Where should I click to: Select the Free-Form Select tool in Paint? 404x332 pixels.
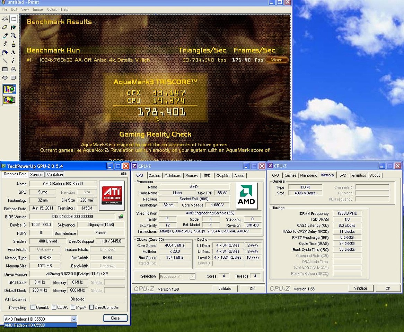(x=5, y=19)
